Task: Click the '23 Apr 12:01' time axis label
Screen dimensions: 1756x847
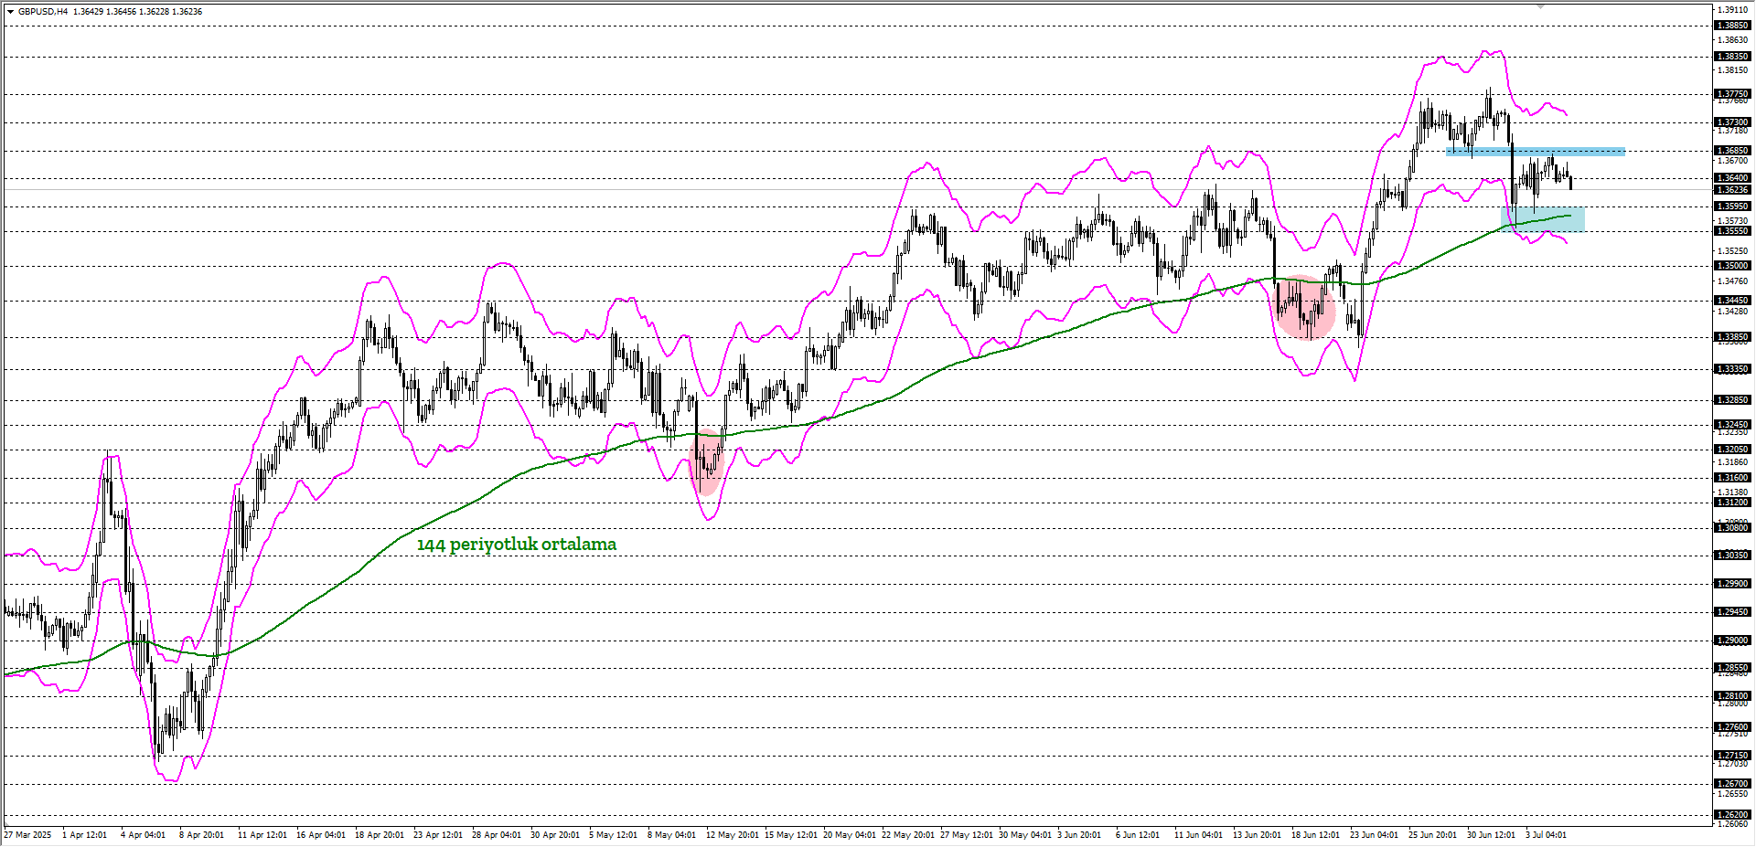Action: [437, 835]
